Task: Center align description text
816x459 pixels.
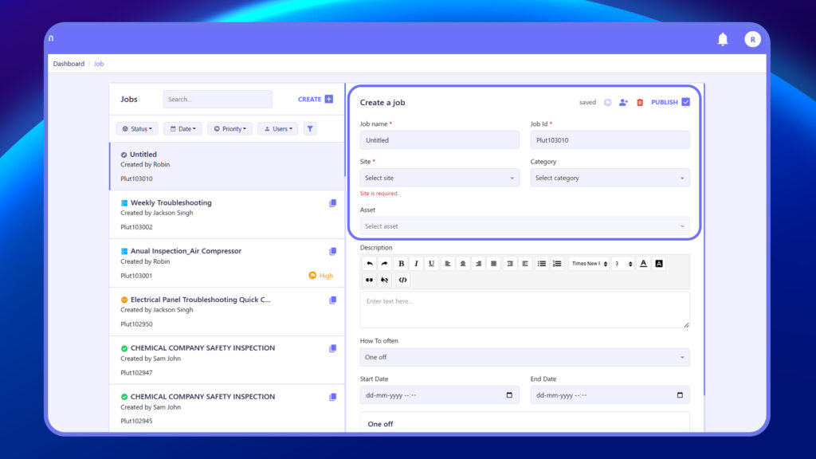Action: pos(463,264)
